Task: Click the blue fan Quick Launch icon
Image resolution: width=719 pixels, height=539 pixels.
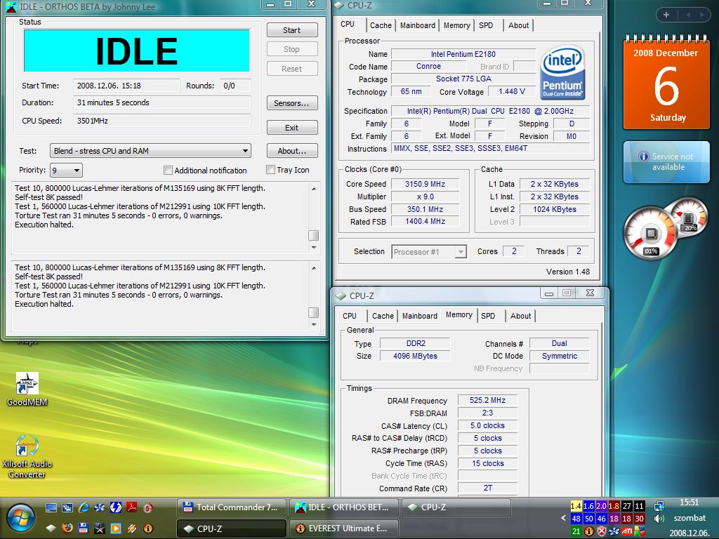Action: click(x=100, y=507)
